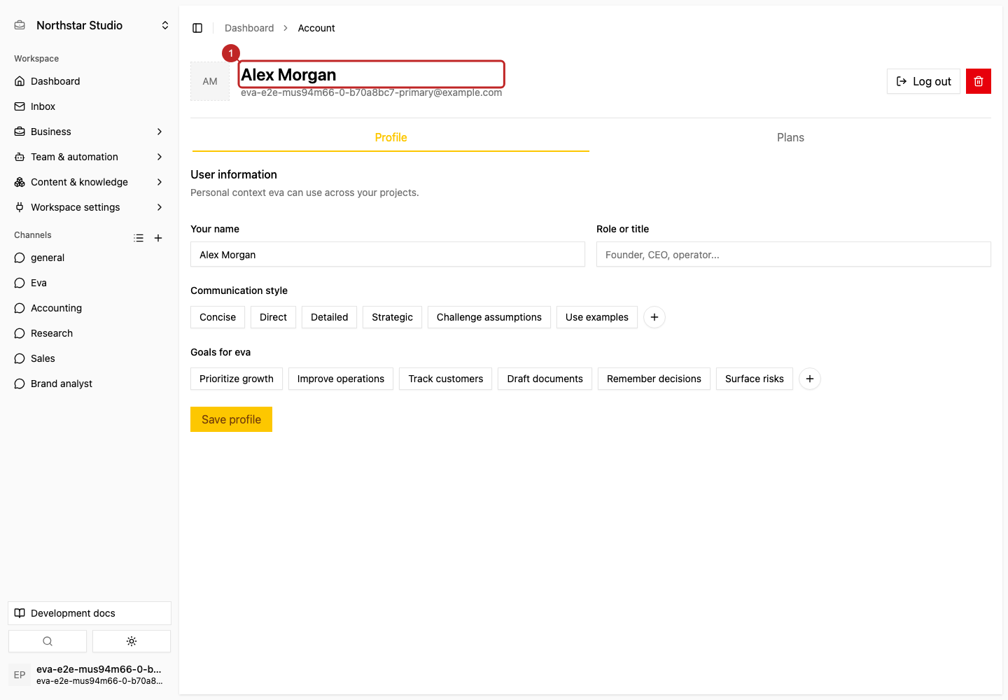Go to Dashboard via breadcrumb
1008x700 pixels.
[x=249, y=28]
